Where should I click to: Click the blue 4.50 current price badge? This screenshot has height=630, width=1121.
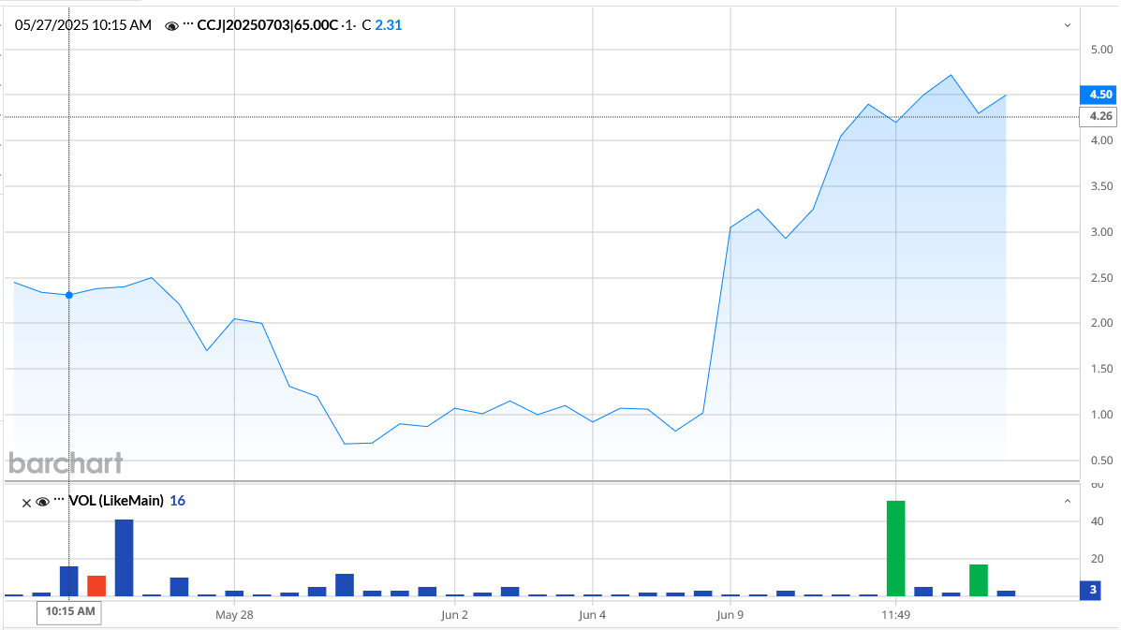coord(1097,95)
